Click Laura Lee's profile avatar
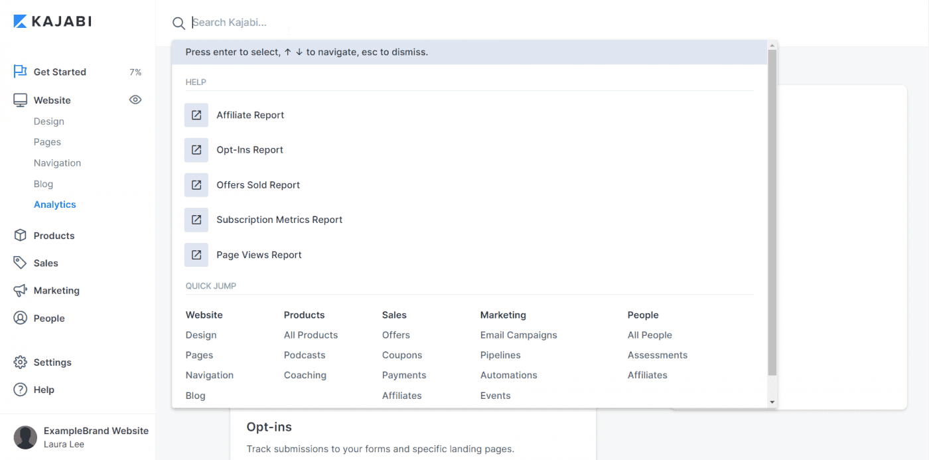The image size is (929, 460). (25, 437)
